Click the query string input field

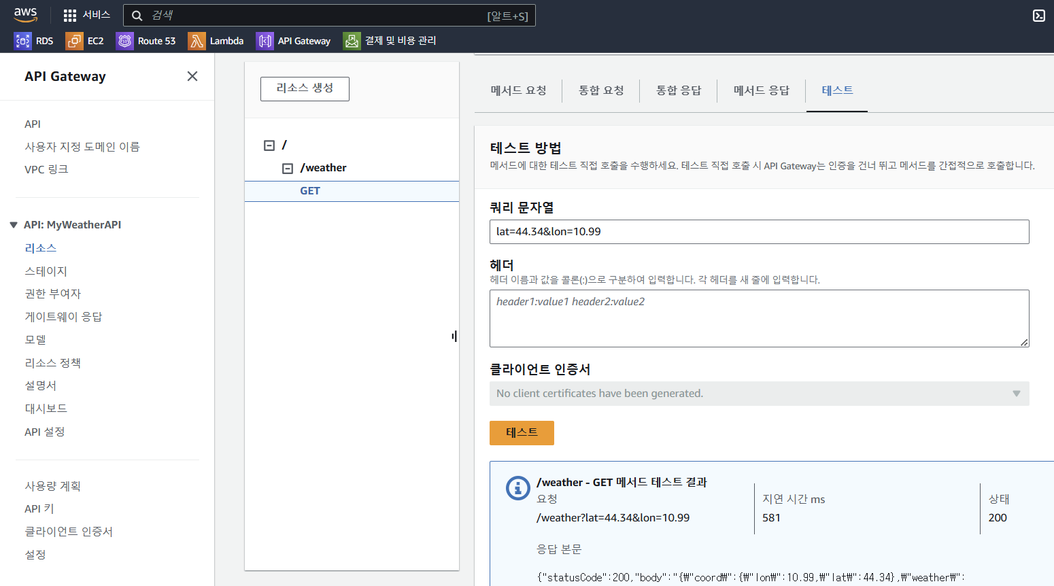759,232
